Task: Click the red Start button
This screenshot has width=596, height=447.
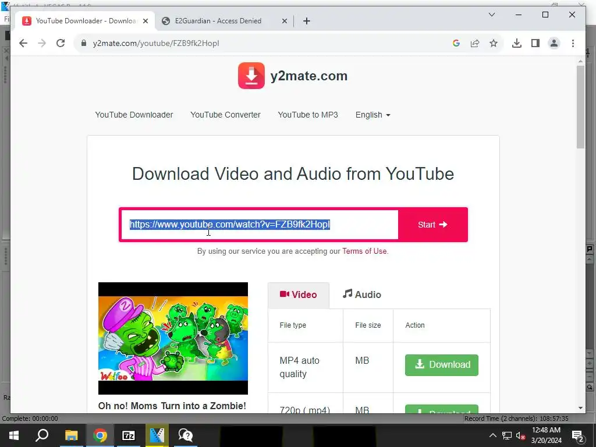Action: coord(432,225)
